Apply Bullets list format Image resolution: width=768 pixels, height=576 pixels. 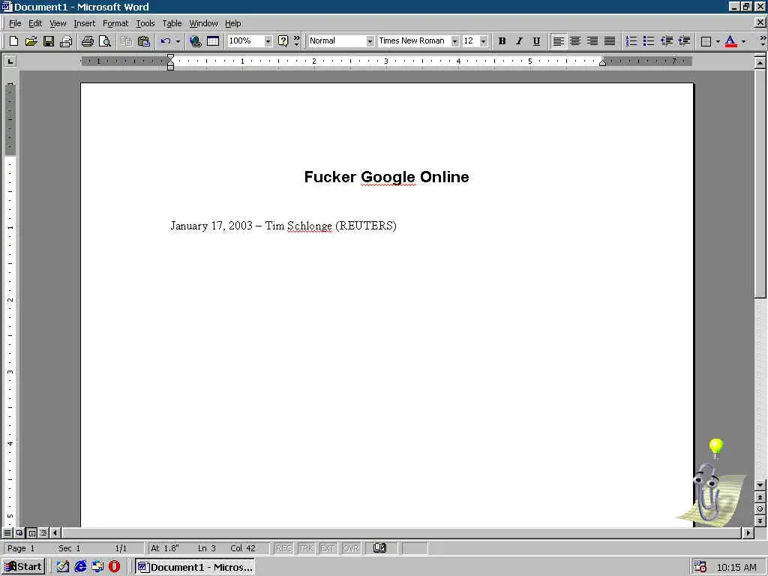tap(649, 41)
